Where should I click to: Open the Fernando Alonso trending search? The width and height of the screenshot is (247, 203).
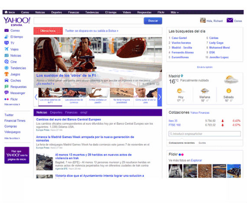click(182, 52)
